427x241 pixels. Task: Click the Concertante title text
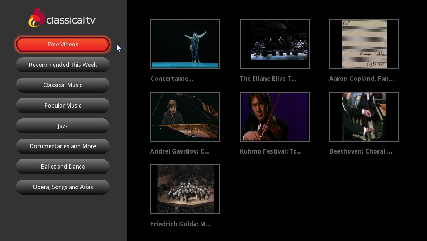pyautogui.click(x=172, y=79)
